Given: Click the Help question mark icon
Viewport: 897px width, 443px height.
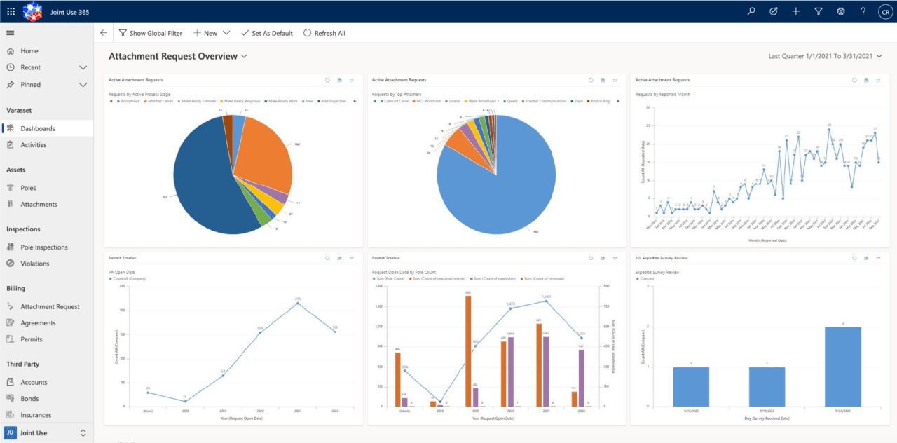Looking at the screenshot, I should [x=863, y=11].
